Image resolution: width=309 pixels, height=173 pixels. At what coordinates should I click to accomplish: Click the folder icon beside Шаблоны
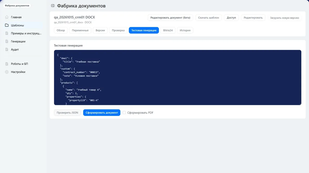pyautogui.click(x=7, y=25)
